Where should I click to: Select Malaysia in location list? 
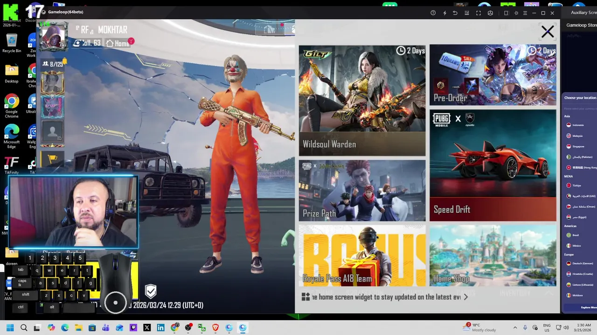[x=575, y=136]
